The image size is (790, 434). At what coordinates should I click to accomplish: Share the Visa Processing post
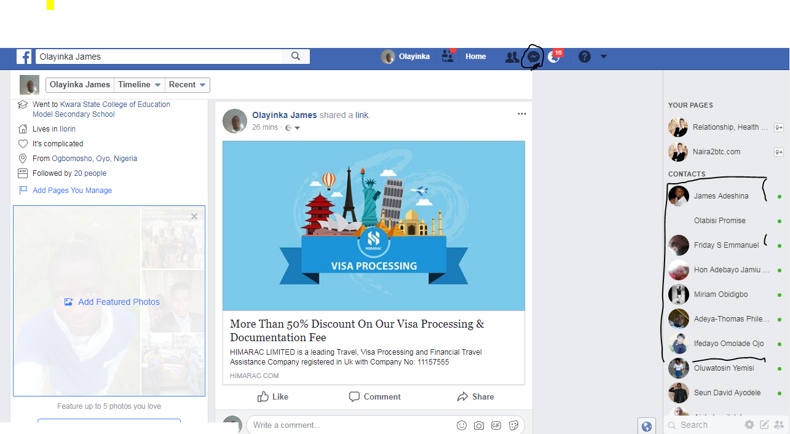(476, 397)
